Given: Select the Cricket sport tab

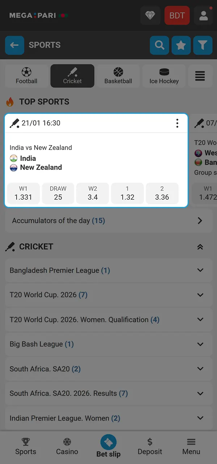Looking at the screenshot, I should coord(72,76).
